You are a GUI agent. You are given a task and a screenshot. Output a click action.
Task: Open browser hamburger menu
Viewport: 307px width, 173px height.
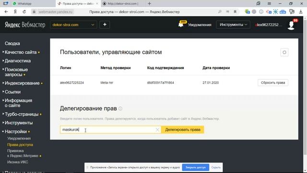click(x=269, y=3)
